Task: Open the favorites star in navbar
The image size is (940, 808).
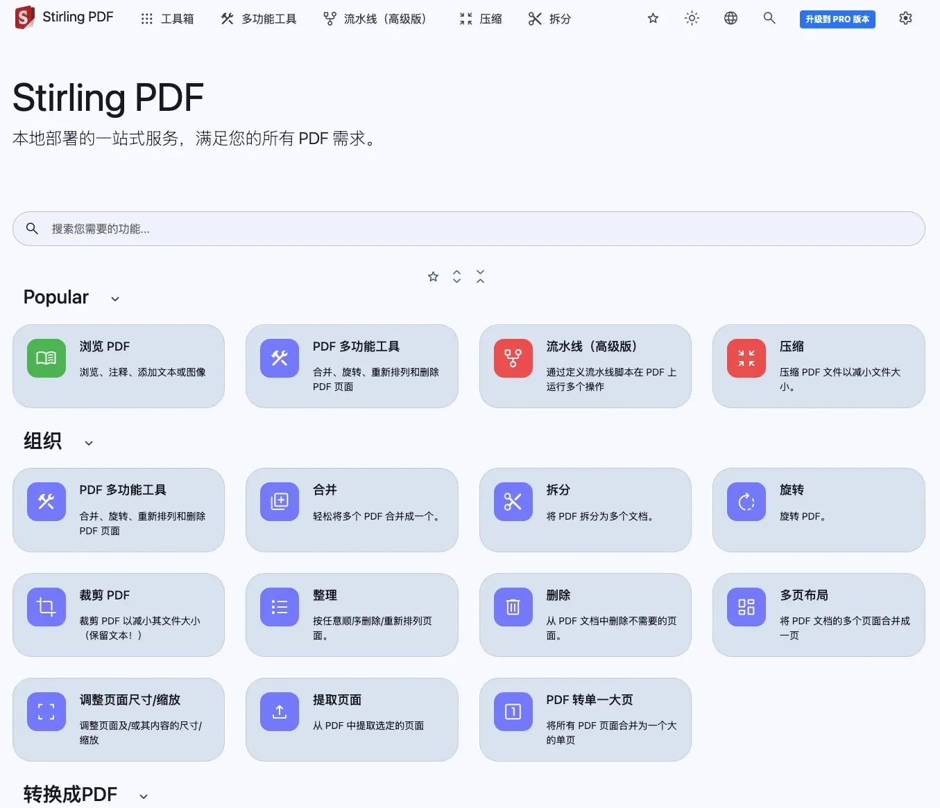Action: pyautogui.click(x=653, y=19)
